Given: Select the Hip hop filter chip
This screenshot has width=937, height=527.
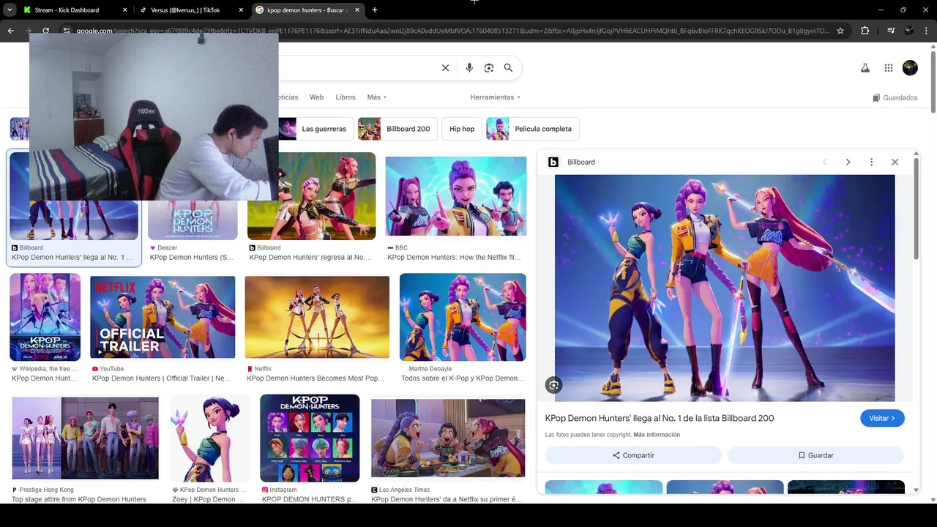Looking at the screenshot, I should click(462, 129).
